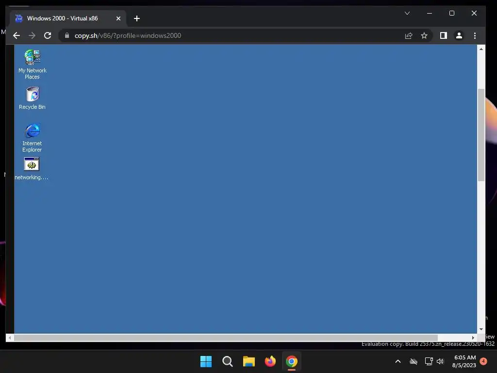Select the Windows 2000 - Virtual x86 tab

[68, 18]
